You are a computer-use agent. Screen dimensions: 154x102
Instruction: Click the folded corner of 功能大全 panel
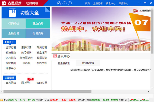47,9
